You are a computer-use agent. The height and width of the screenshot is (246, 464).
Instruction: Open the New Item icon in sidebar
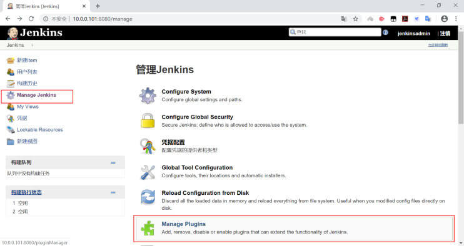pos(11,61)
